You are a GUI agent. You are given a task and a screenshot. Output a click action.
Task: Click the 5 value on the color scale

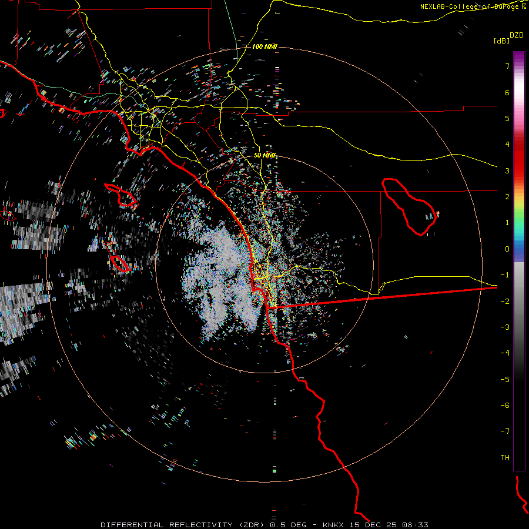click(x=507, y=118)
